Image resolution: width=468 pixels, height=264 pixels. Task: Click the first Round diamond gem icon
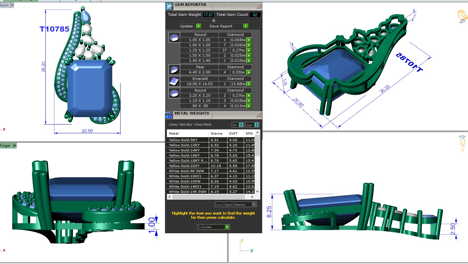pyautogui.click(x=174, y=38)
